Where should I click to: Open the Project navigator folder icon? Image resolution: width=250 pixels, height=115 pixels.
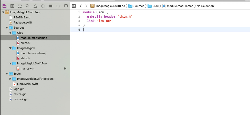pyautogui.click(x=4, y=6)
